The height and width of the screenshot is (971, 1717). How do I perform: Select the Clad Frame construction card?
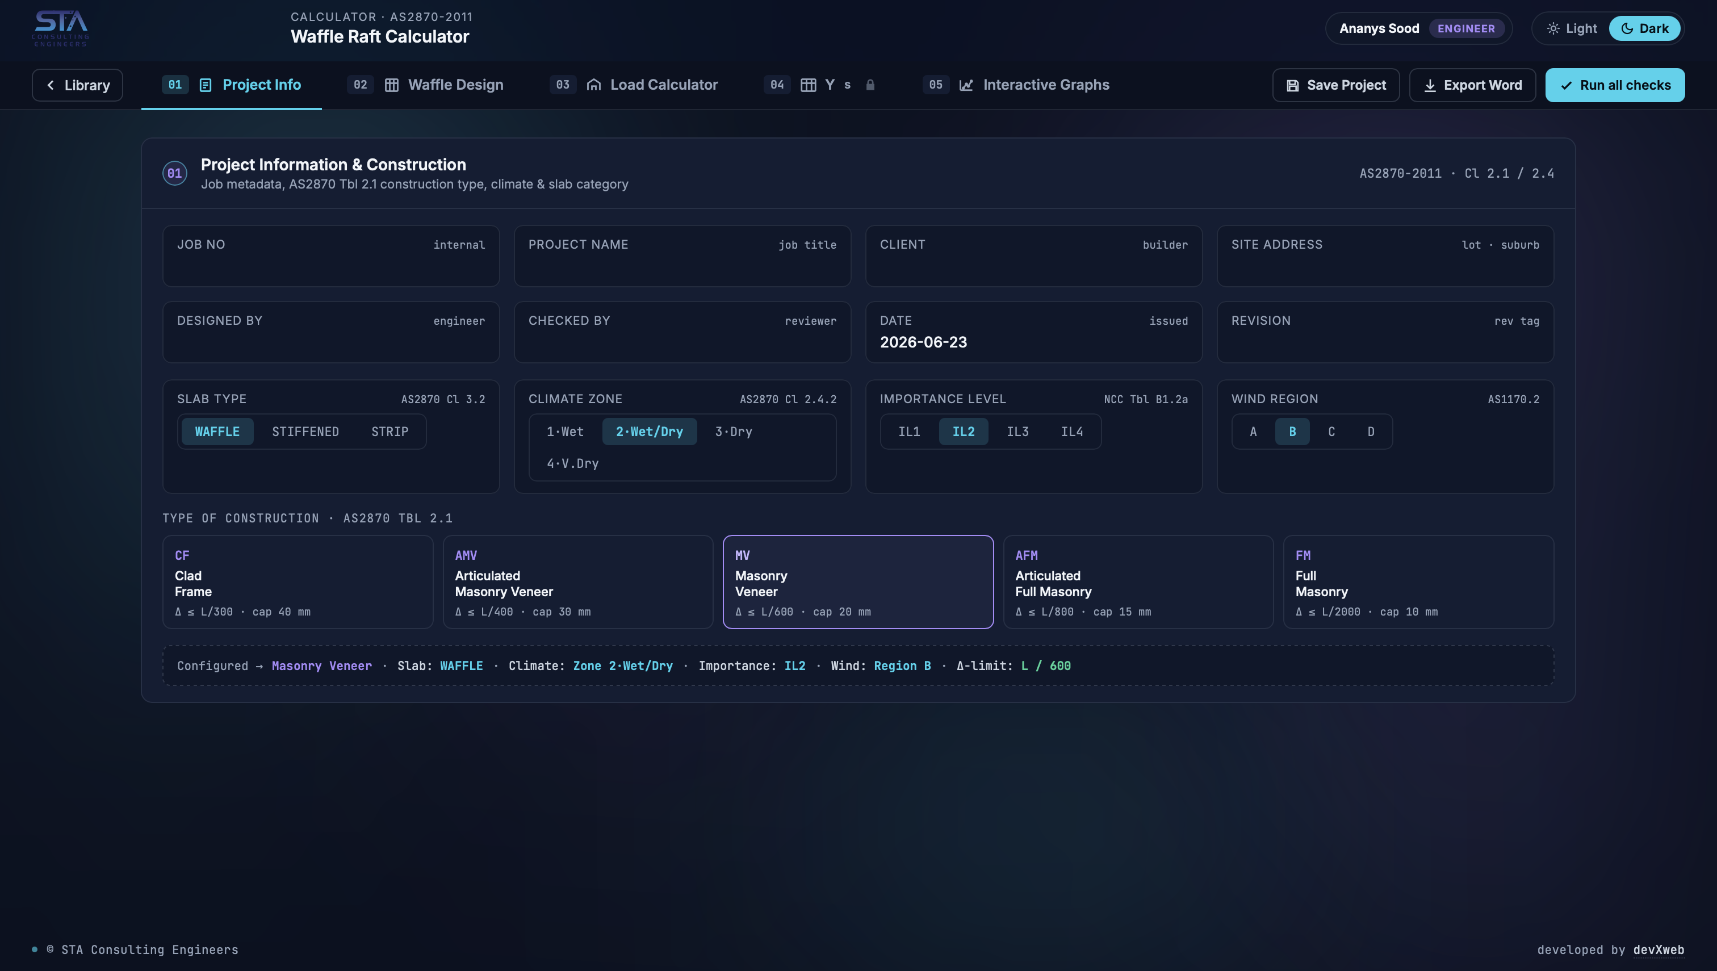(x=298, y=582)
